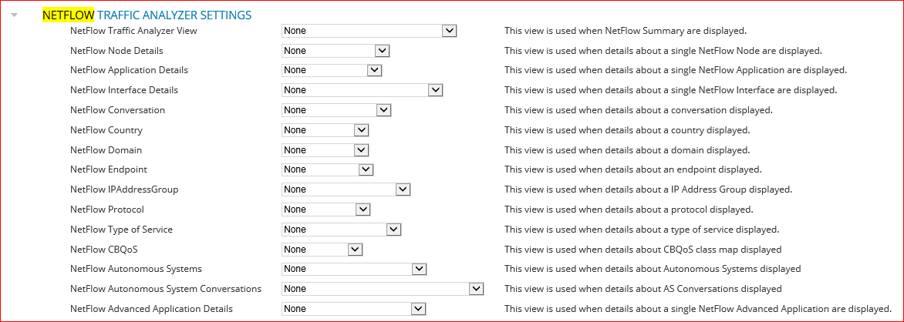The image size is (904, 322).
Task: Open the NetFlow CBQoS dropdown
Action: [x=322, y=250]
